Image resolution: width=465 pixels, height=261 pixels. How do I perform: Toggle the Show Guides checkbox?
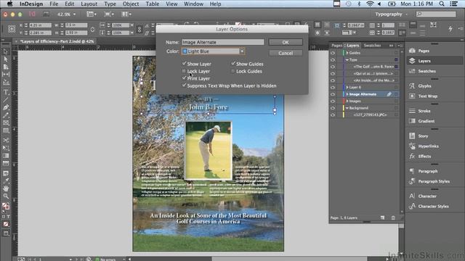(x=233, y=64)
